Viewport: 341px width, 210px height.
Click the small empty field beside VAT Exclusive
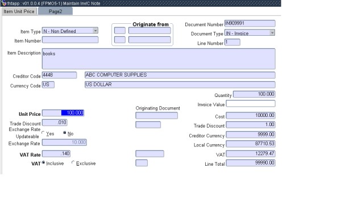(x=142, y=163)
